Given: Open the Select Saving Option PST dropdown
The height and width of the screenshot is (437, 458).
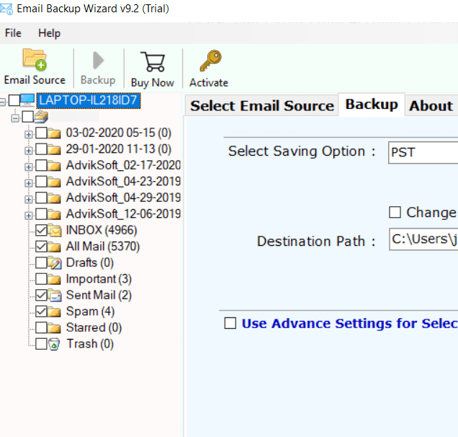Looking at the screenshot, I should 423,152.
